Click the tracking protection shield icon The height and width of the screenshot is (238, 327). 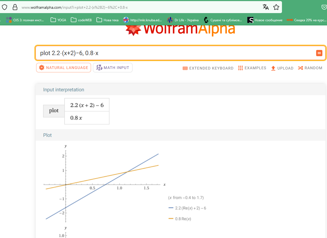pyautogui.click(x=4, y=7)
